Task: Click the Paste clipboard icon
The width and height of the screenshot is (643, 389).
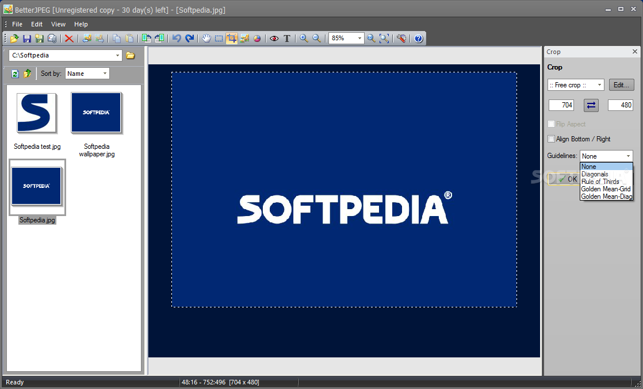Action: point(129,38)
